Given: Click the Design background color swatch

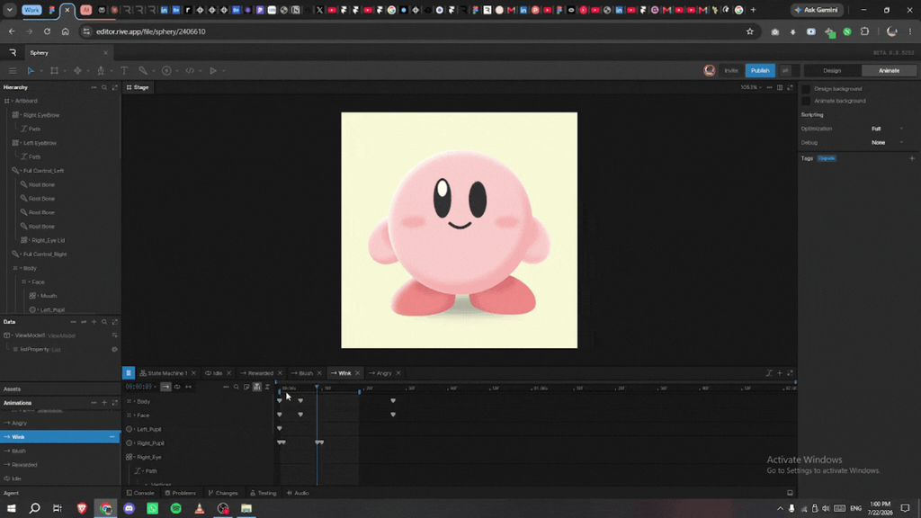Looking at the screenshot, I should [806, 89].
